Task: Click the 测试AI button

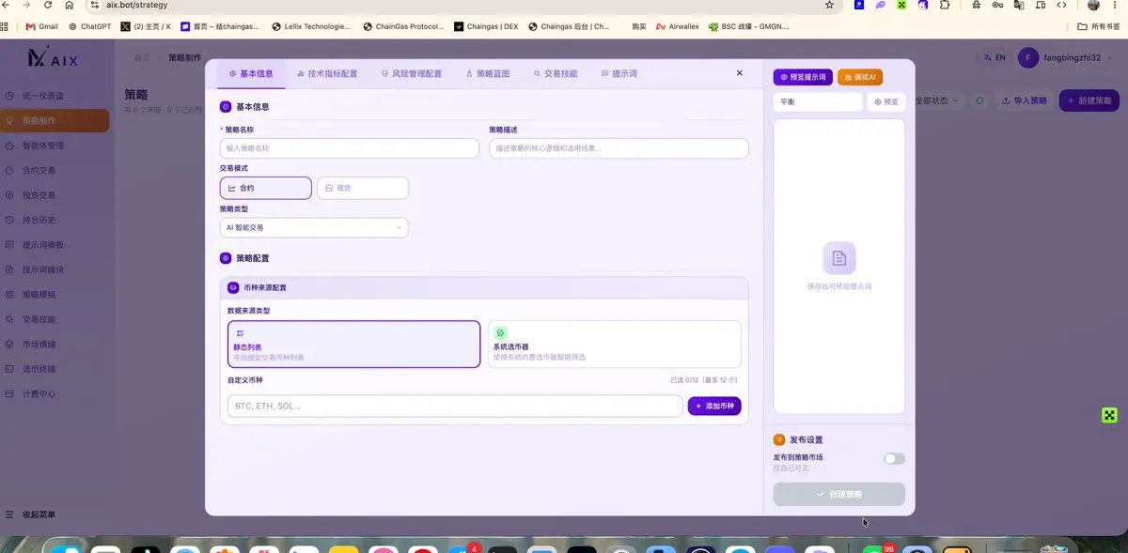Action: click(859, 77)
